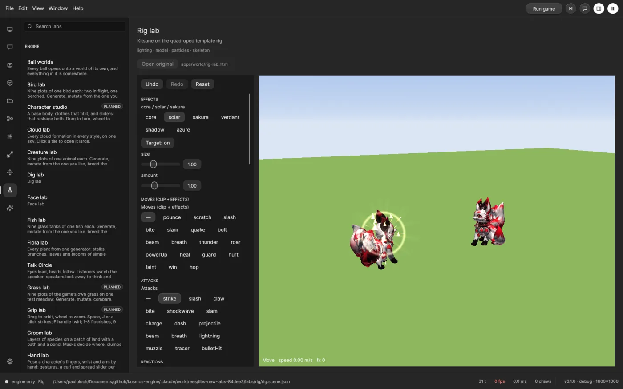623x389 pixels.
Task: Click the Run game button
Action: [544, 9]
